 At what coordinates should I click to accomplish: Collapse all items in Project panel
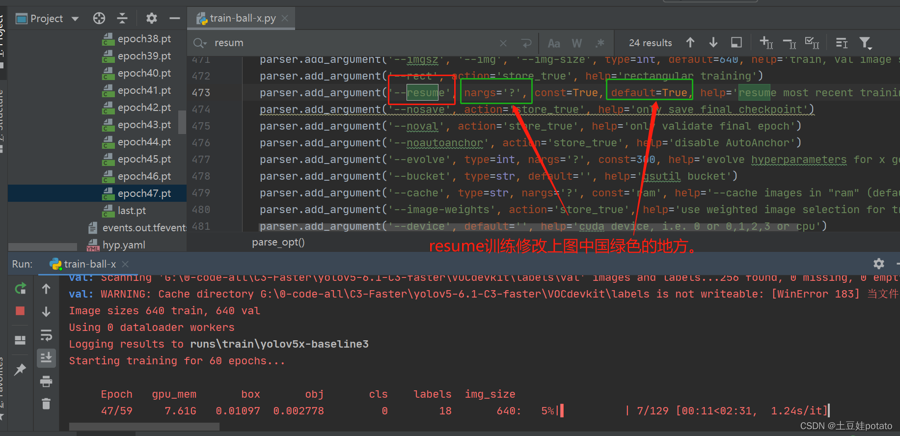[122, 18]
